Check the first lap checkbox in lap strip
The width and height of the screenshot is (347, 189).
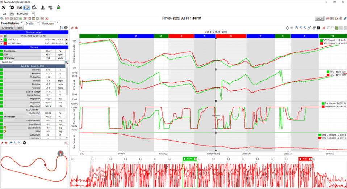point(72,159)
